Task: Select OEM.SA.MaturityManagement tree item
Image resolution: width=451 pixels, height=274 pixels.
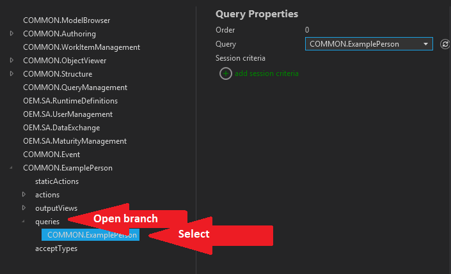Action: point(75,141)
